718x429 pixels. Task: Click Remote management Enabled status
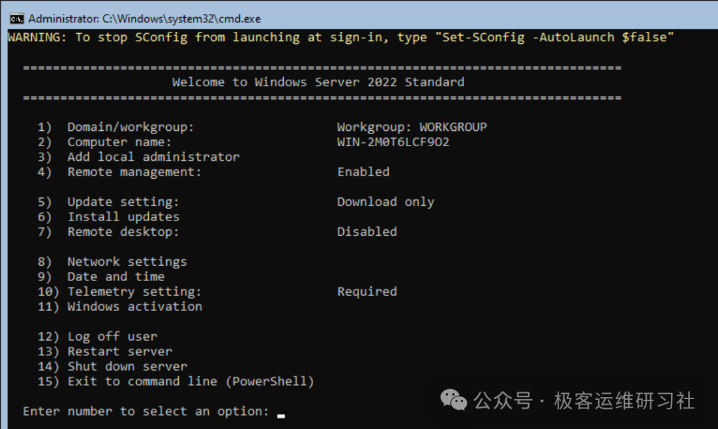coord(363,172)
